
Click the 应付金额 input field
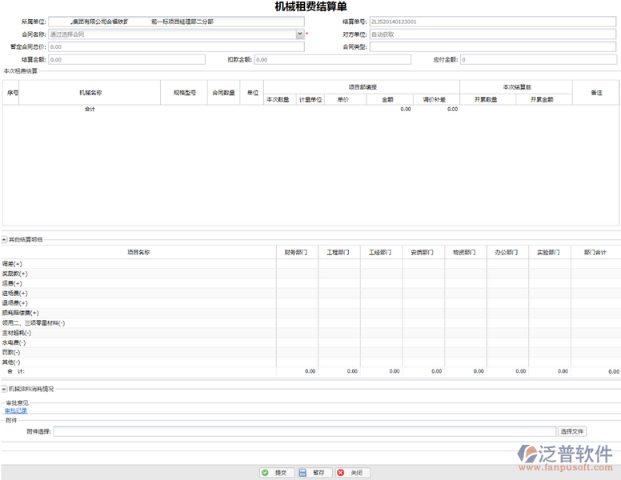[539, 59]
